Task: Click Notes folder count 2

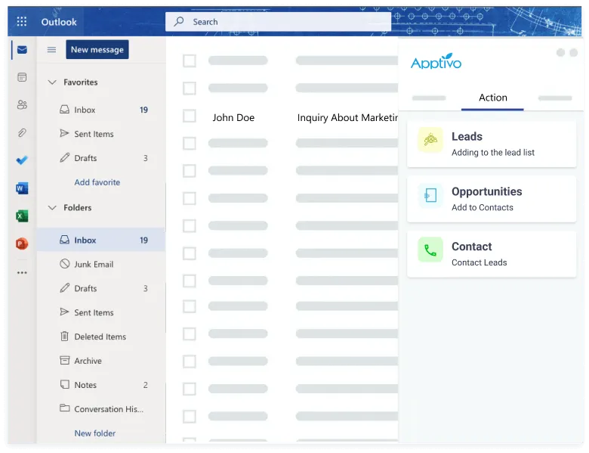Action: coord(146,385)
